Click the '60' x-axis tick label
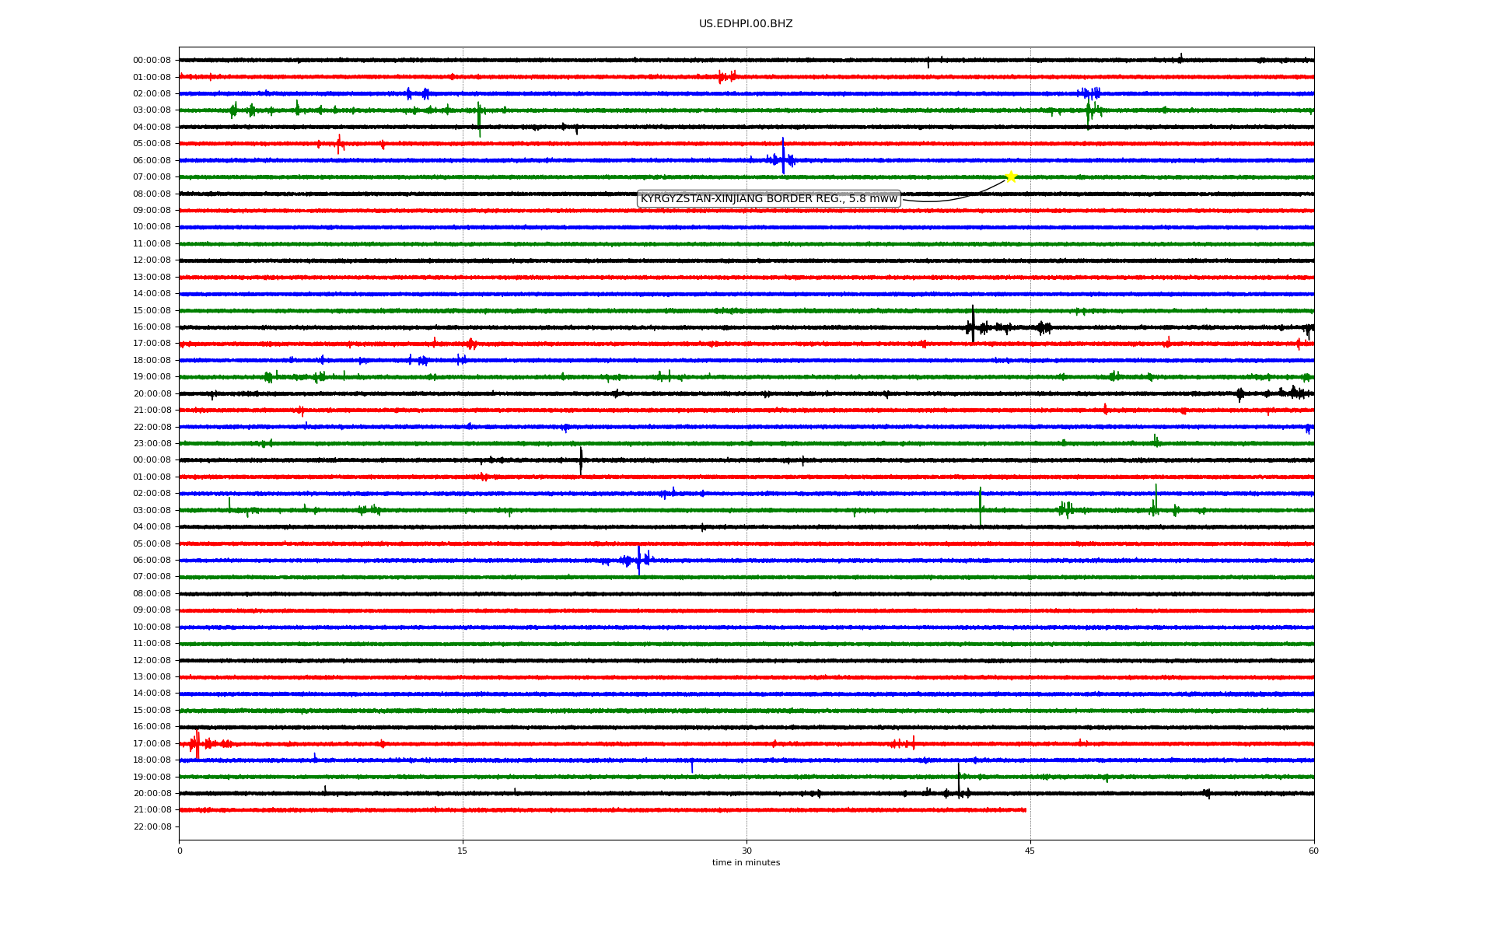The height and width of the screenshot is (933, 1493). [x=1313, y=851]
